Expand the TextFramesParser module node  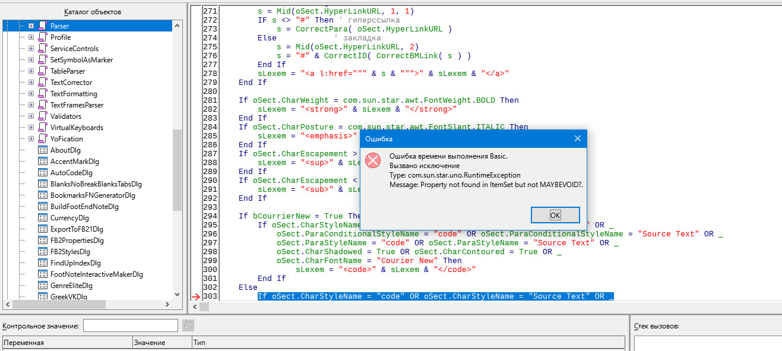(31, 105)
